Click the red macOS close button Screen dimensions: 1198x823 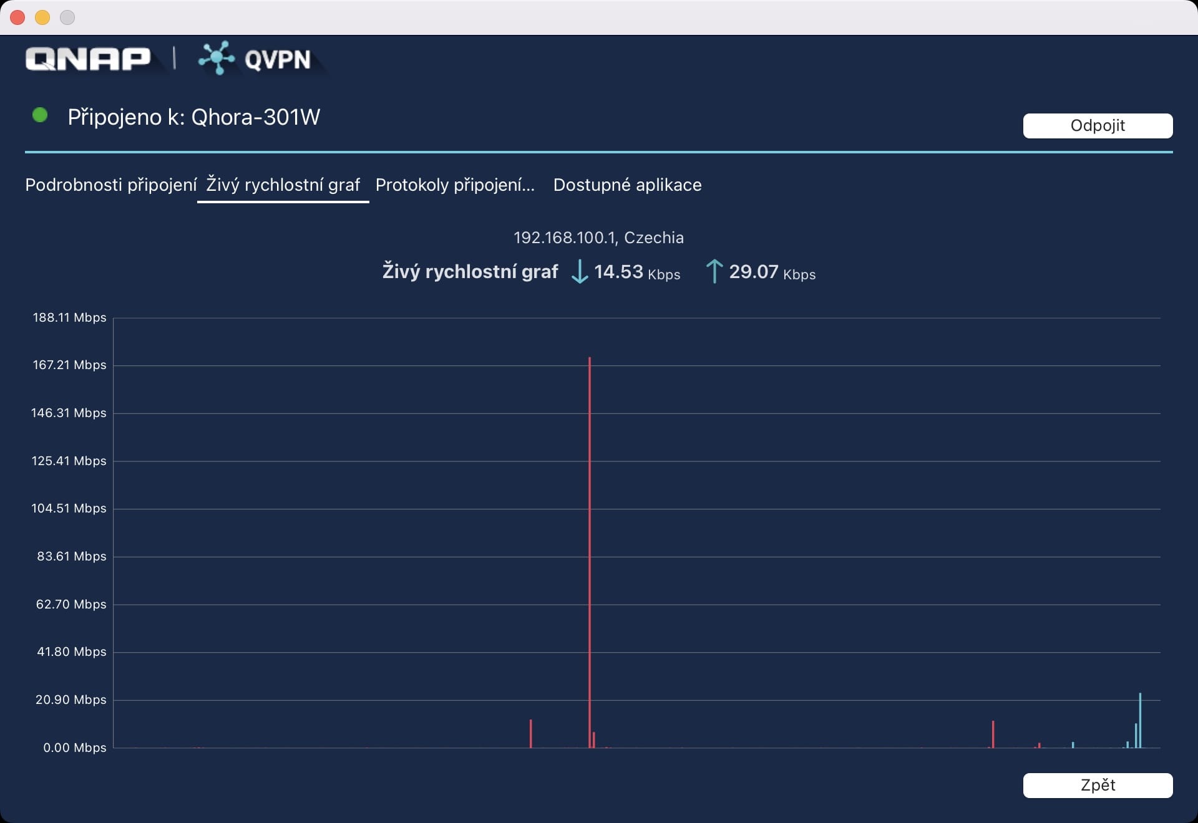[x=17, y=17]
